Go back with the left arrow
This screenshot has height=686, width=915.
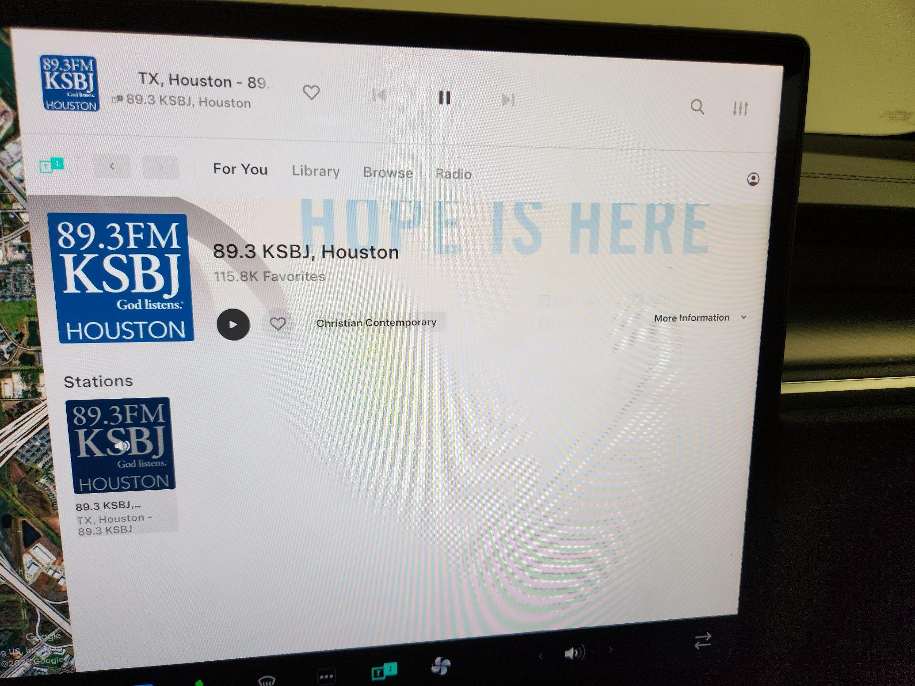(x=112, y=166)
